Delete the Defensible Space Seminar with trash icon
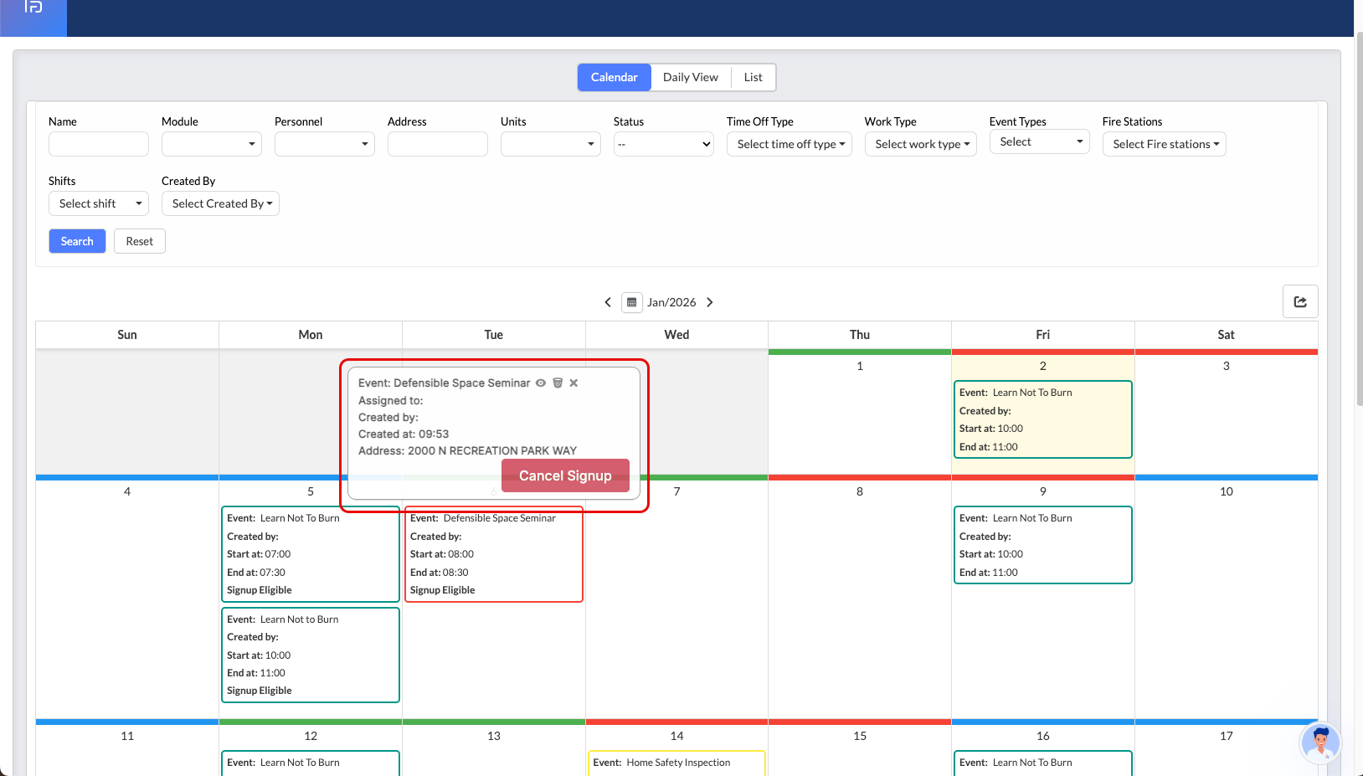The width and height of the screenshot is (1363, 776). 558,383
